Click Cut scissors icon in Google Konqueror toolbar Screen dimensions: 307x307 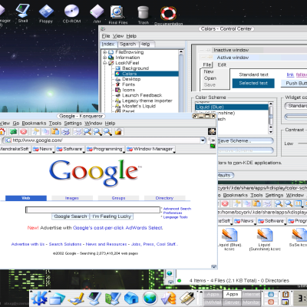coord(35,132)
